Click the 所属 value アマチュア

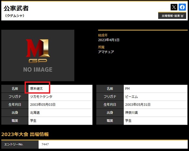pos(106,52)
